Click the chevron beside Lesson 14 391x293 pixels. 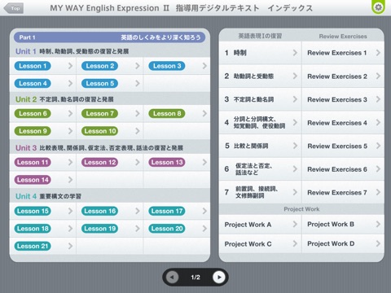(70, 180)
